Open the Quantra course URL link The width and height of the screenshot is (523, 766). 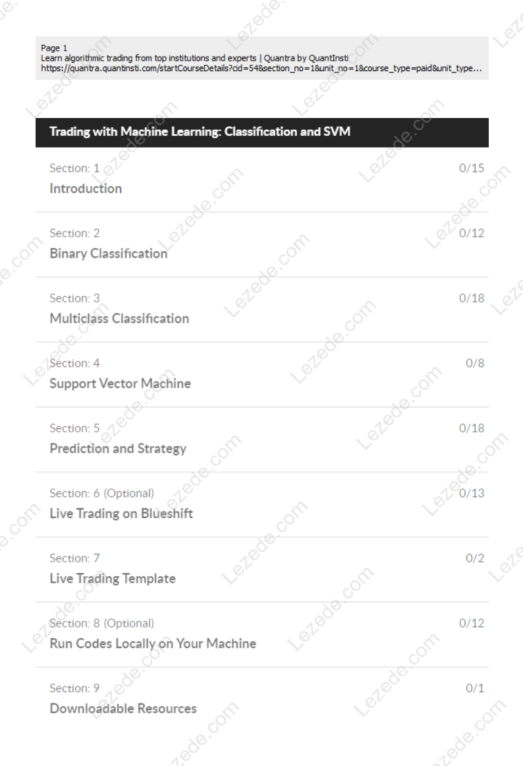pyautogui.click(x=261, y=69)
